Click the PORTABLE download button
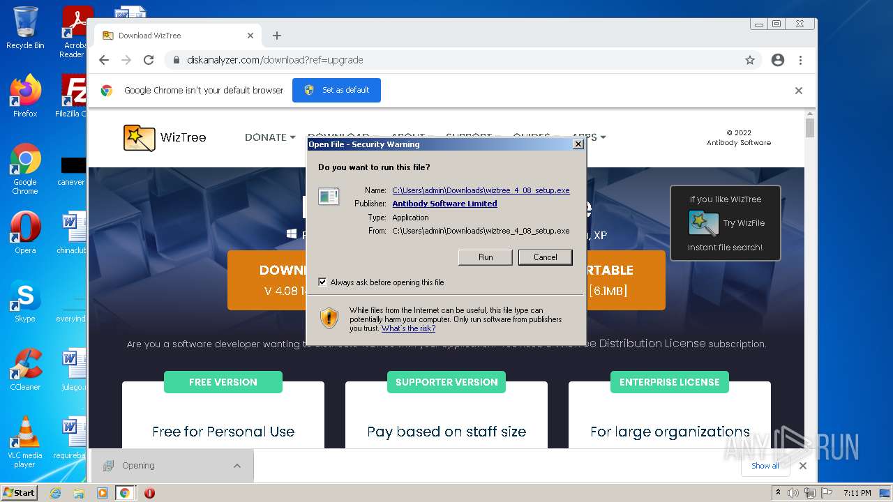 625,280
